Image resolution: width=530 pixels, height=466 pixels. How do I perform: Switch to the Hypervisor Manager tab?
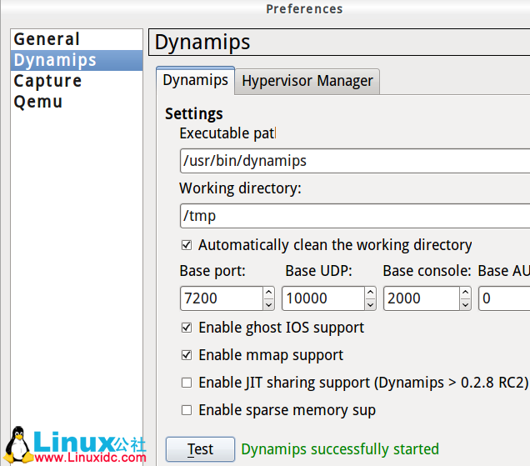307,81
